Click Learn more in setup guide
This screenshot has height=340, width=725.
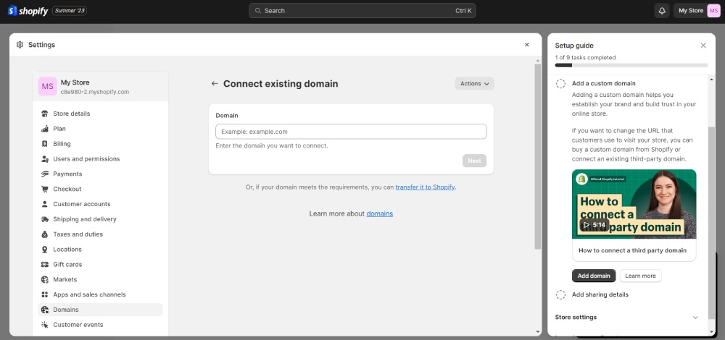tap(640, 276)
